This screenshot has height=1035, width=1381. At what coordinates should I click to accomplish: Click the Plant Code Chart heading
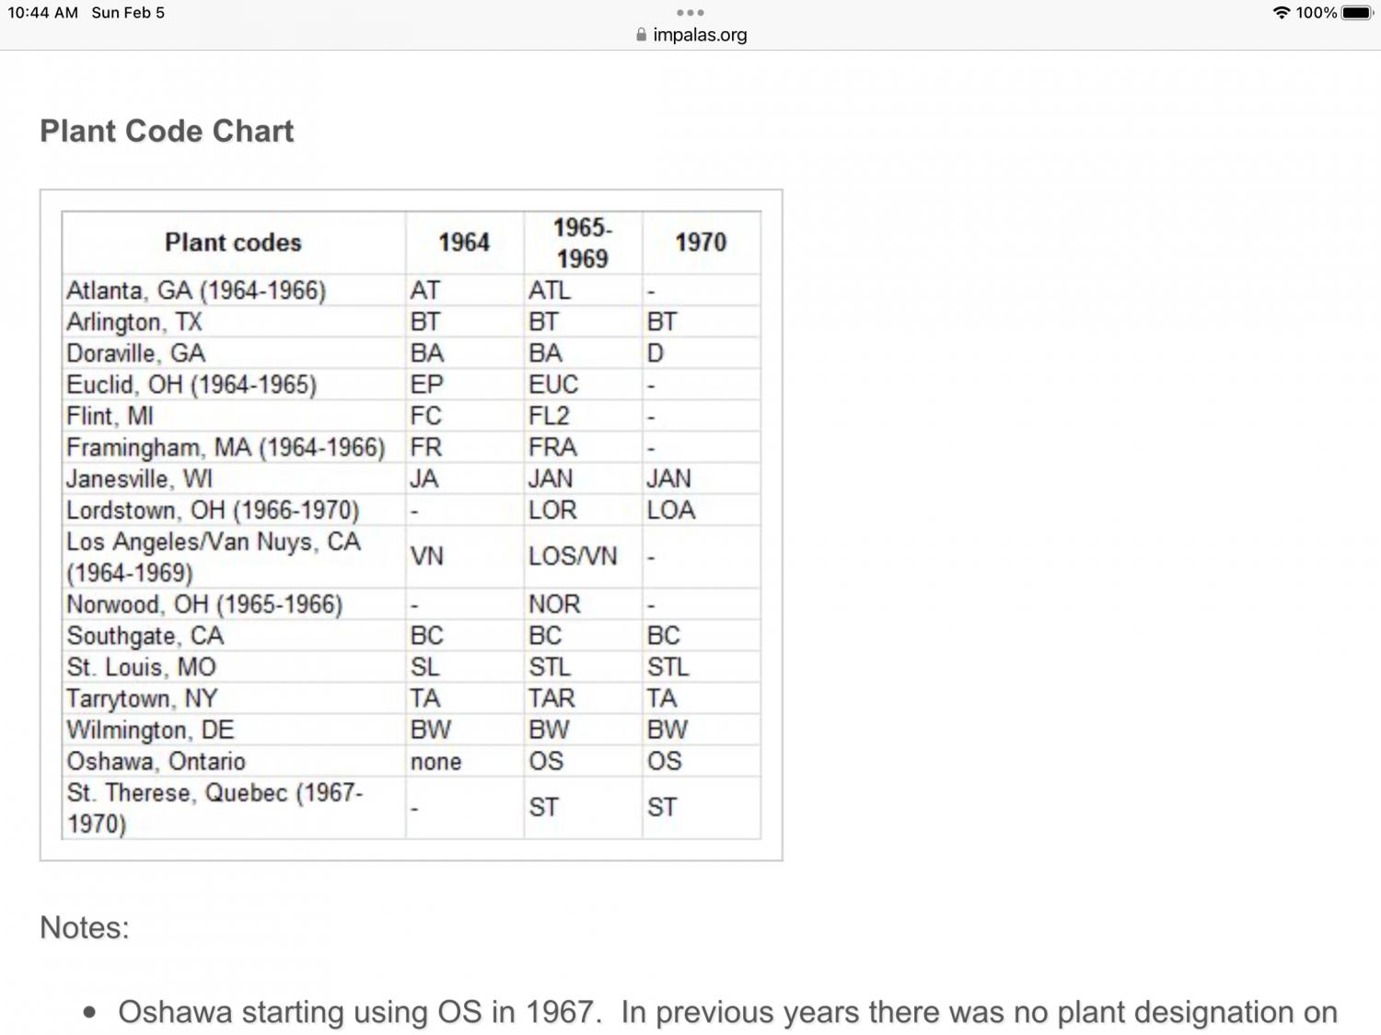(167, 131)
